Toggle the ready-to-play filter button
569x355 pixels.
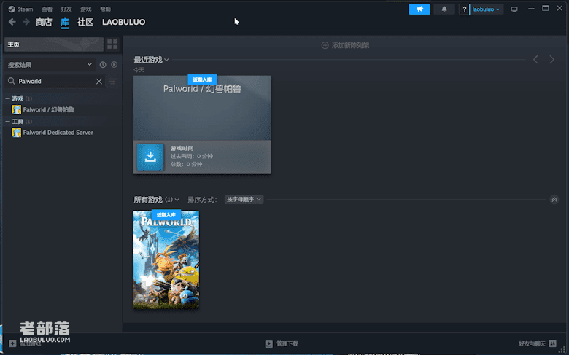tap(113, 65)
